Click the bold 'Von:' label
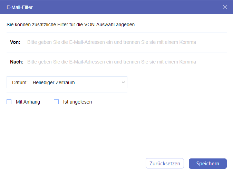This screenshot has width=233, height=175. [x=15, y=42]
